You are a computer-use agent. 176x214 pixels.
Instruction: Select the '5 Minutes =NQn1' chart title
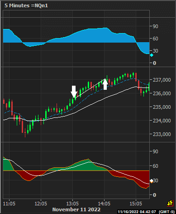coord(26,5)
